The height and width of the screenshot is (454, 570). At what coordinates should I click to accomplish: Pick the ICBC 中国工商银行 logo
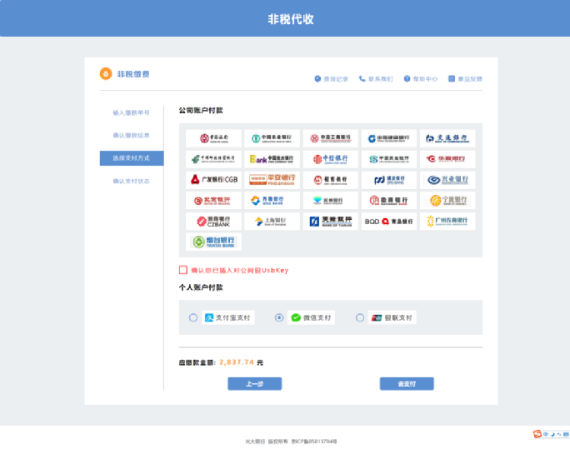pos(331,138)
